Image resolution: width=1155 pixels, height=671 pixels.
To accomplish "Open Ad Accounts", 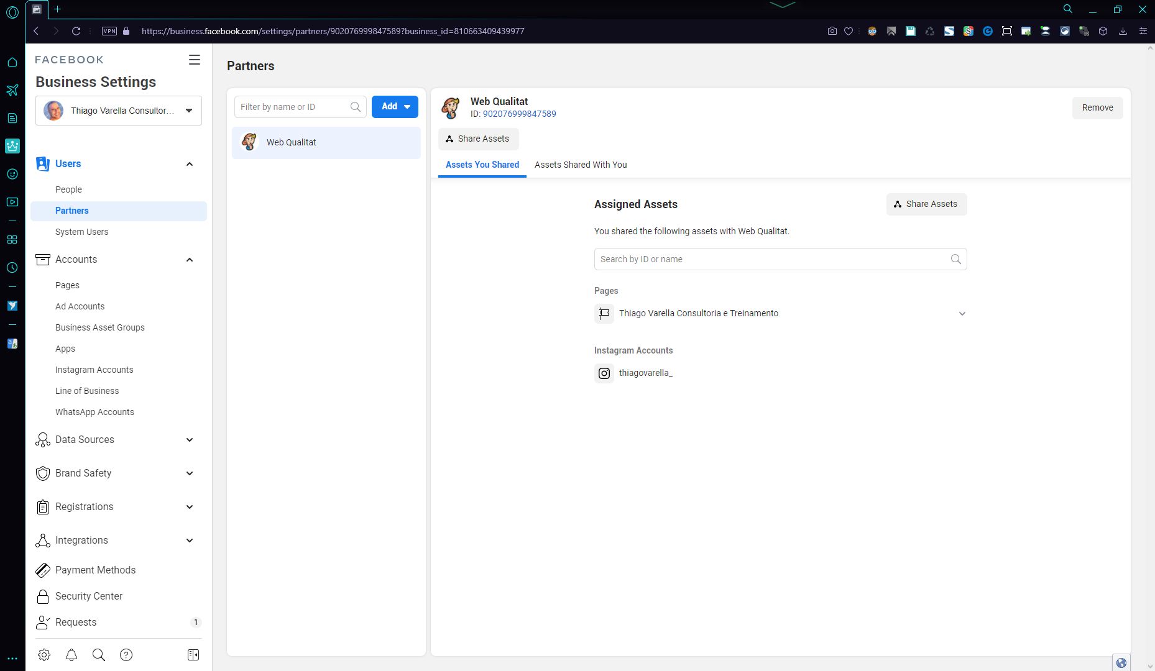I will 80,306.
